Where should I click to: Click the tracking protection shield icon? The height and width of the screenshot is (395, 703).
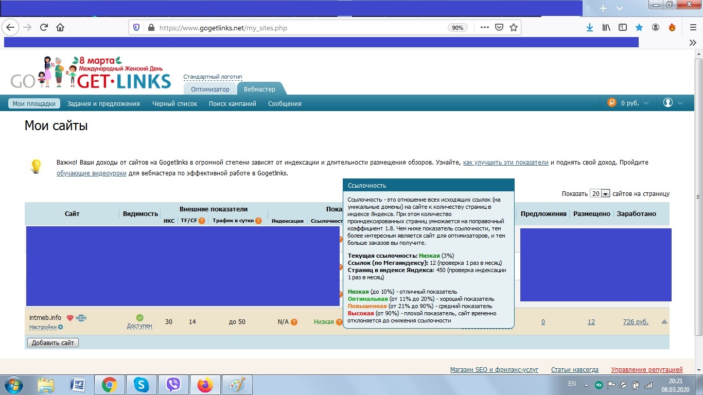click(136, 28)
